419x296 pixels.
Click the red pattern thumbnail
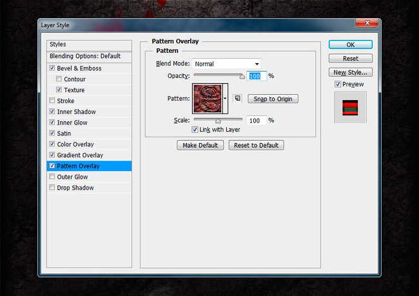(x=208, y=99)
